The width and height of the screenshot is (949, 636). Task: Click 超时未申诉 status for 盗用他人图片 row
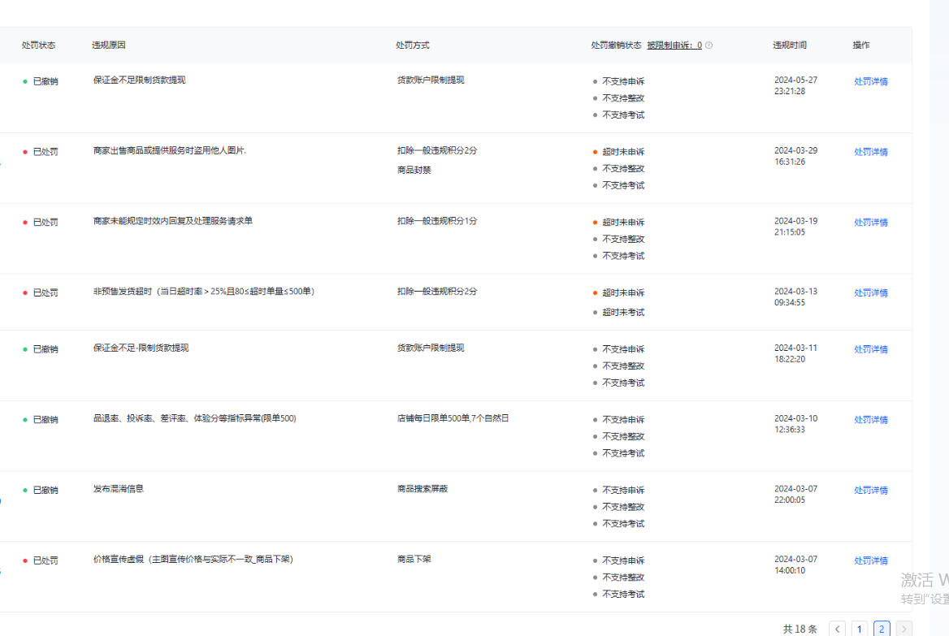coord(623,153)
